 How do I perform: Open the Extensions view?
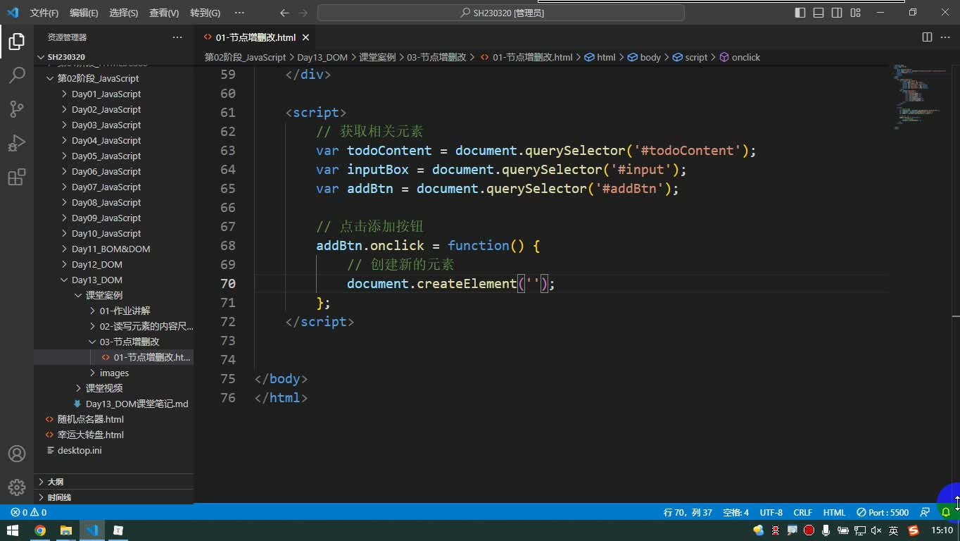pyautogui.click(x=17, y=176)
